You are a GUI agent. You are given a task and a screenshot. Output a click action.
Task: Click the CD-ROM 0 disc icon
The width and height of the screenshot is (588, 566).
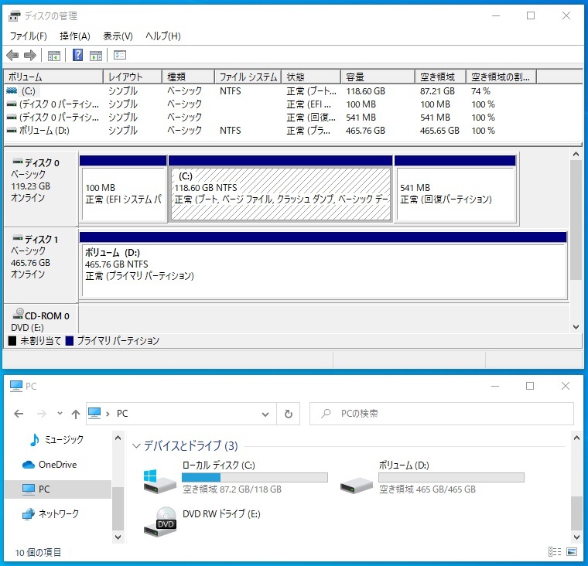(18, 314)
